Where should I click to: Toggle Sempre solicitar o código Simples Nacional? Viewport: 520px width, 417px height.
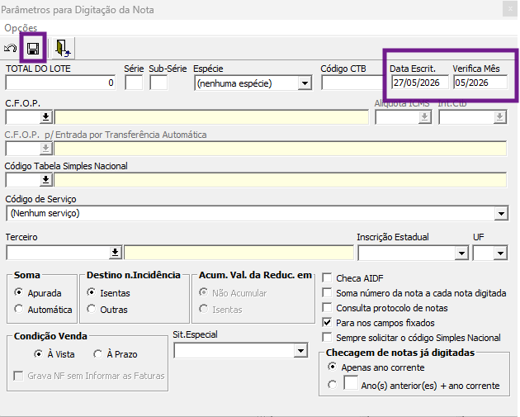click(327, 337)
